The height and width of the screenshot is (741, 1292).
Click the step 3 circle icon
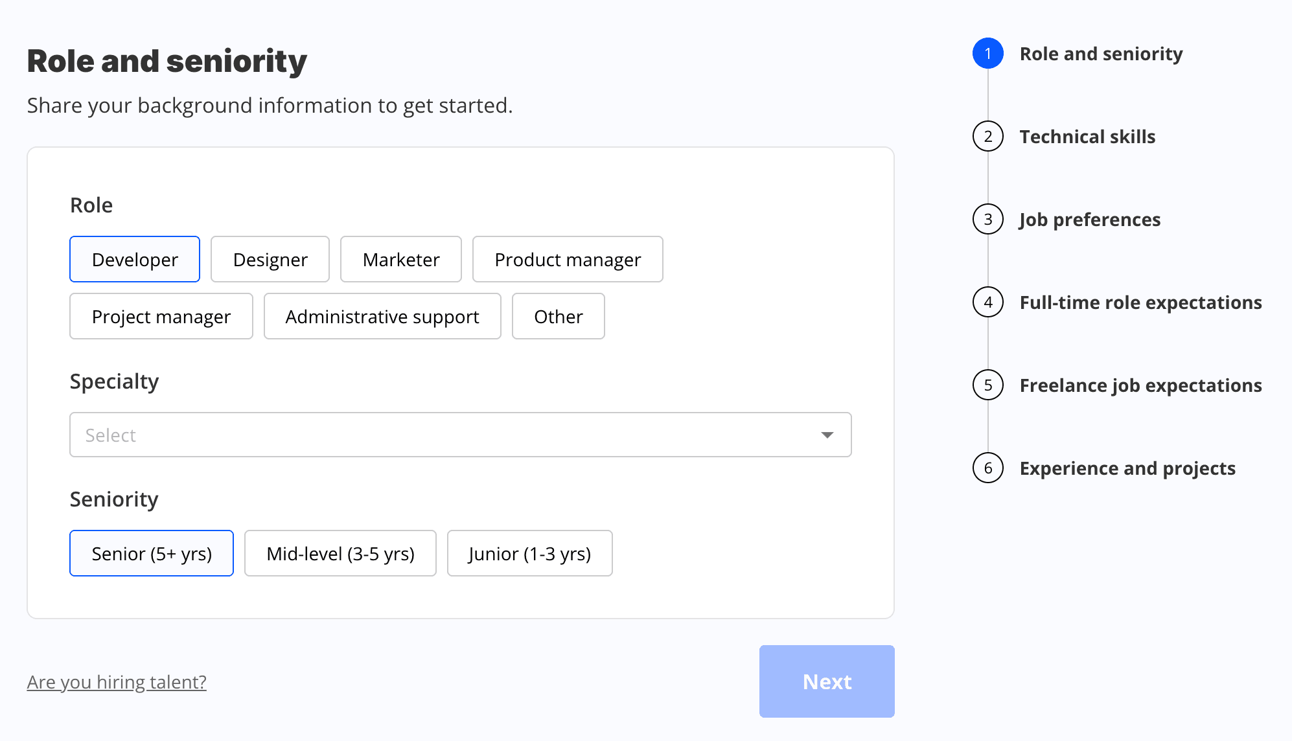tap(987, 220)
